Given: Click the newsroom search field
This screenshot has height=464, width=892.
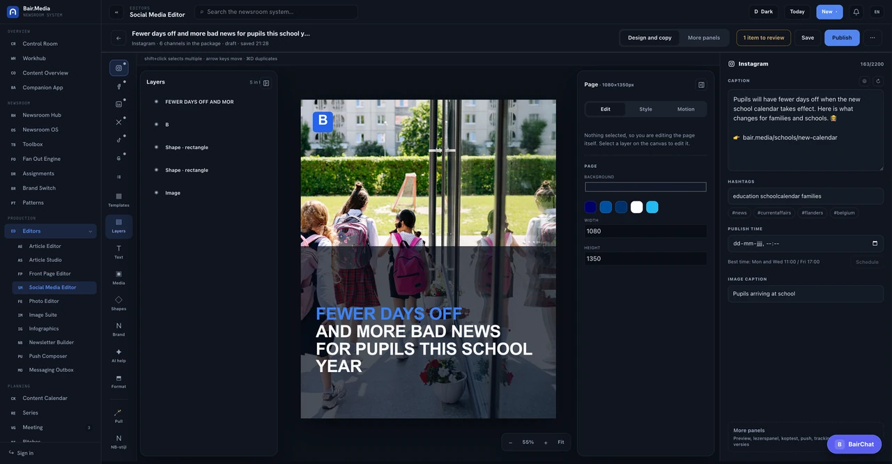Looking at the screenshot, I should 276,12.
